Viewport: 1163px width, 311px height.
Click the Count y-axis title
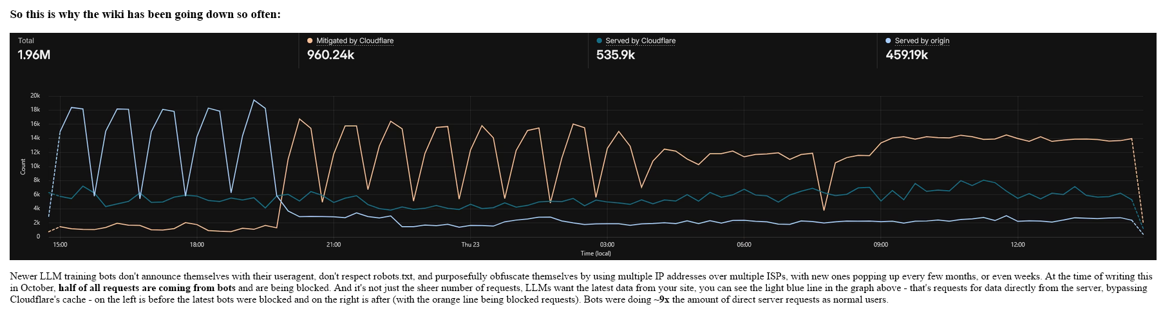tap(23, 167)
